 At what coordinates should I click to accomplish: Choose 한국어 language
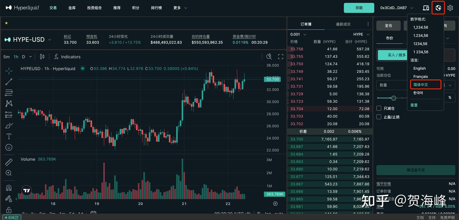418,93
